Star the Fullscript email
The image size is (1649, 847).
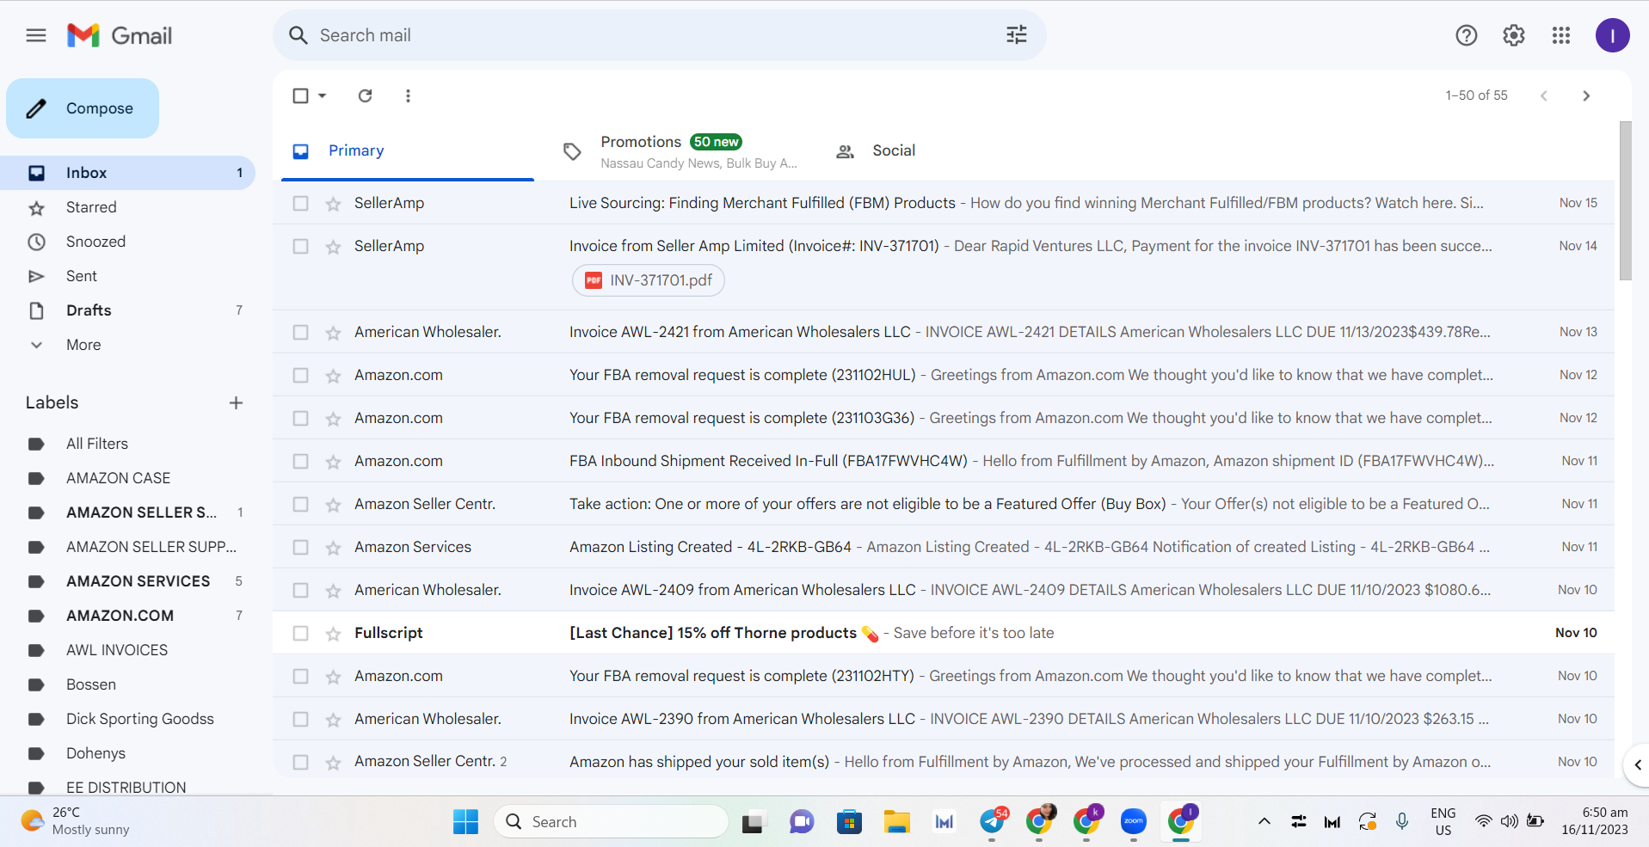[333, 634]
